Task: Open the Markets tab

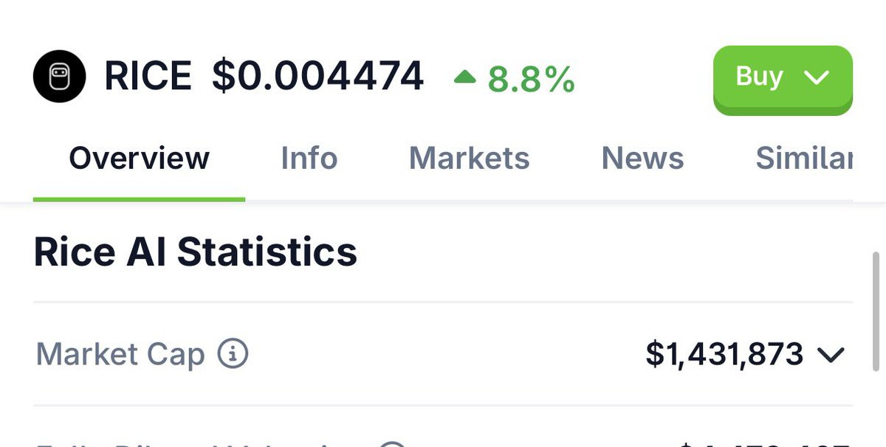Action: pyautogui.click(x=470, y=158)
